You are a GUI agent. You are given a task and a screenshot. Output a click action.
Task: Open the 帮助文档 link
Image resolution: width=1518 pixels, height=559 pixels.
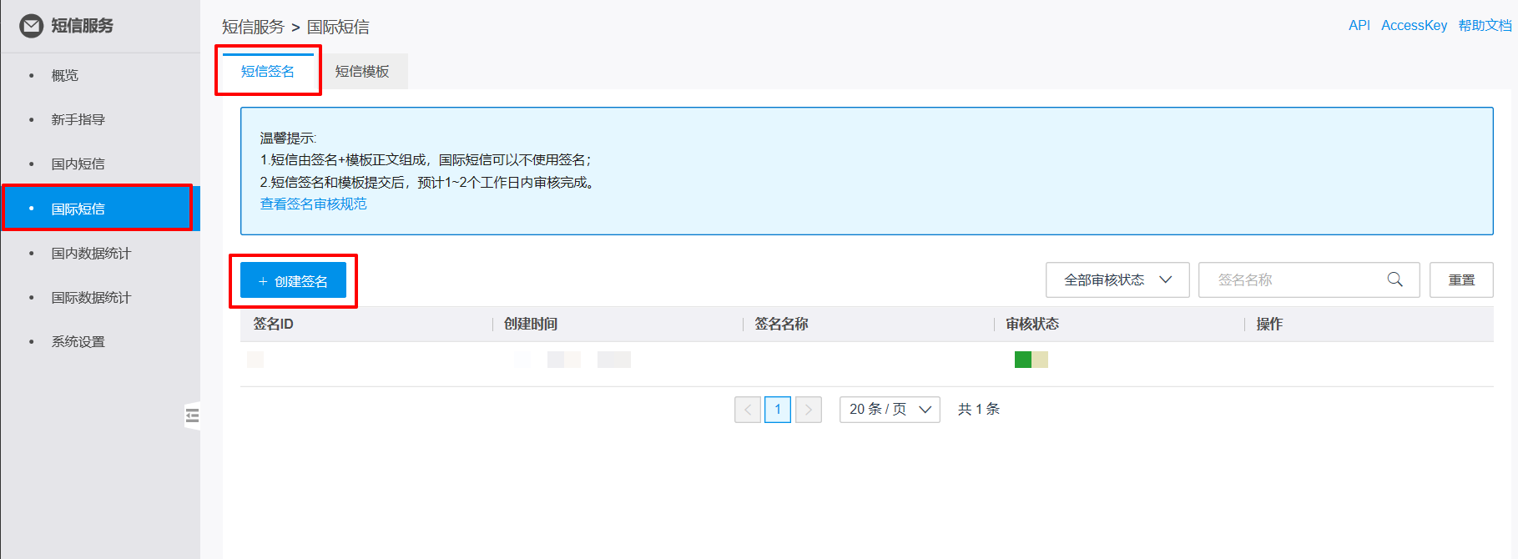[x=1485, y=25]
